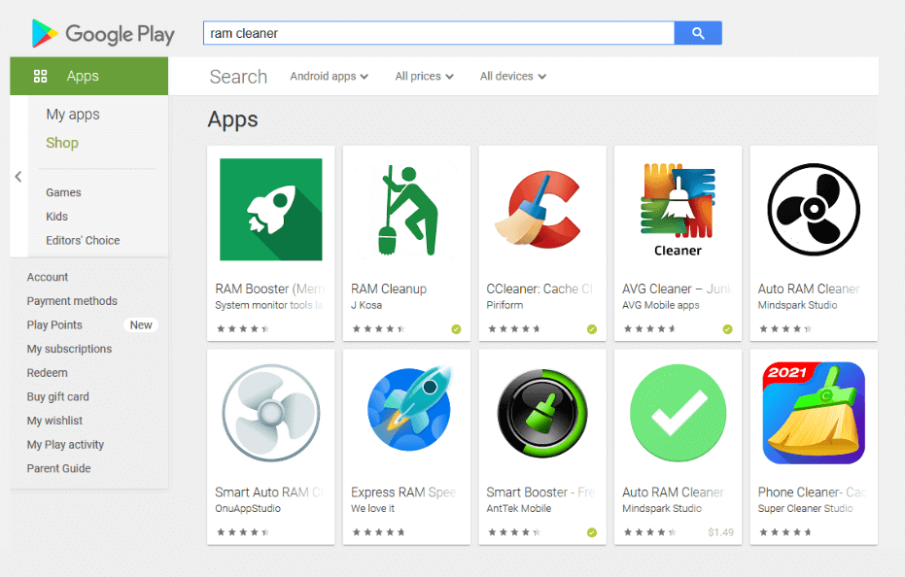Image resolution: width=905 pixels, height=577 pixels.
Task: Collapse sidebar with the left chevron
Action: pyautogui.click(x=18, y=177)
